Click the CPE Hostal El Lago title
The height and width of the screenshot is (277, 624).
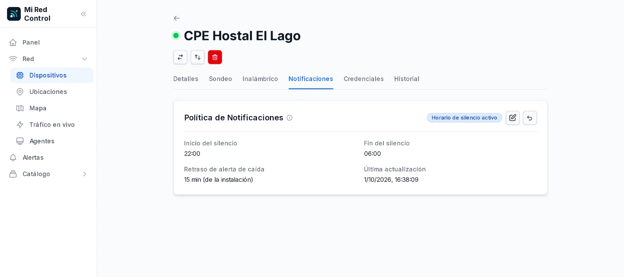pos(242,36)
